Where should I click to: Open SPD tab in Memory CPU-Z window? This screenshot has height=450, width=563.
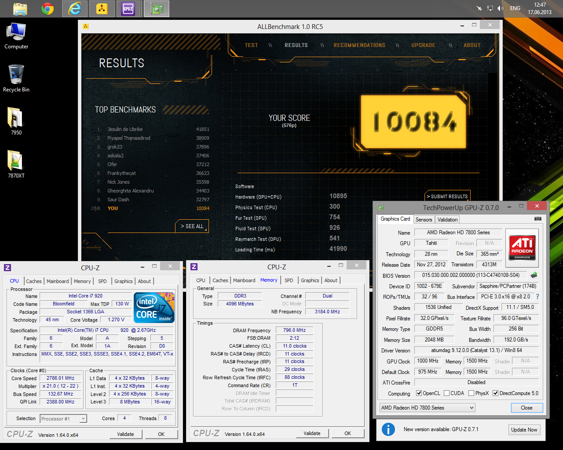(289, 280)
